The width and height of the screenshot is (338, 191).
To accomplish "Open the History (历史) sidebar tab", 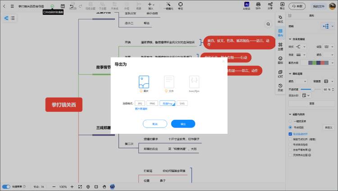I will (280, 87).
